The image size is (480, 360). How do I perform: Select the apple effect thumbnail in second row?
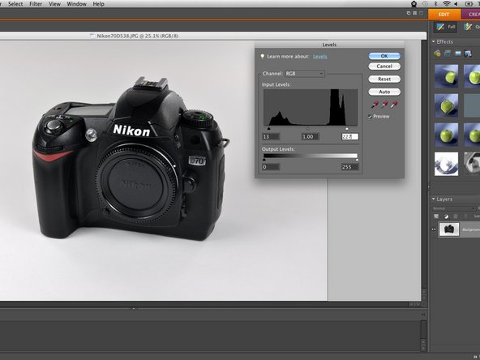click(x=446, y=105)
